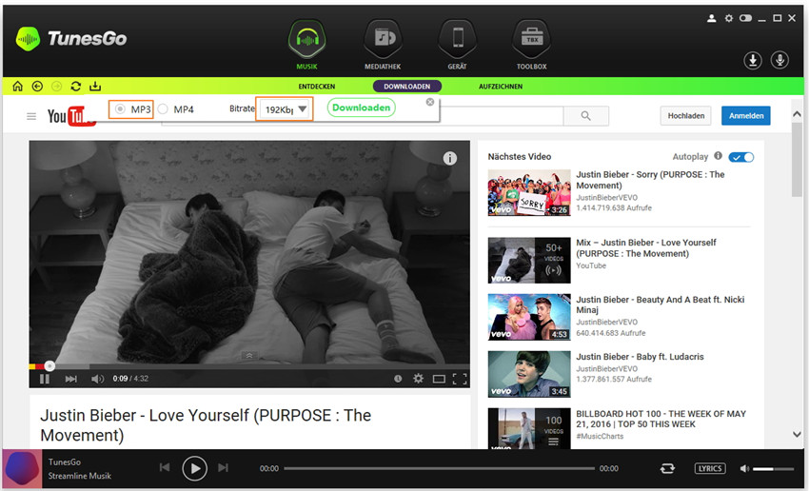Click the microphone record icon at top right
Viewport: 809px width, 491px height.
779,60
